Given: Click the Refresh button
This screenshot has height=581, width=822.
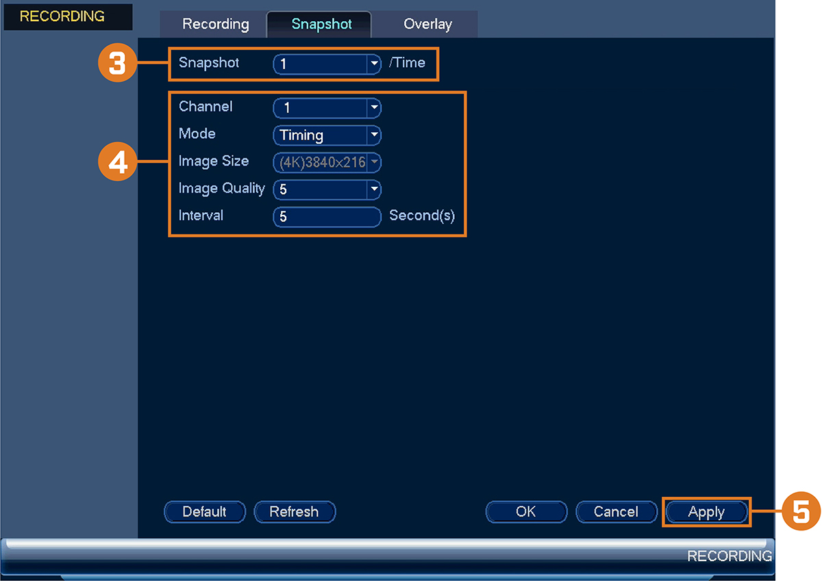Looking at the screenshot, I should coord(295,512).
